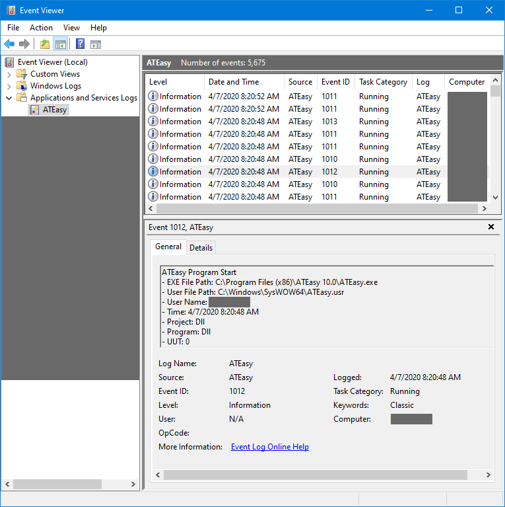Collapse the Applications and Services Logs node
The height and width of the screenshot is (507, 505).
pyautogui.click(x=9, y=98)
